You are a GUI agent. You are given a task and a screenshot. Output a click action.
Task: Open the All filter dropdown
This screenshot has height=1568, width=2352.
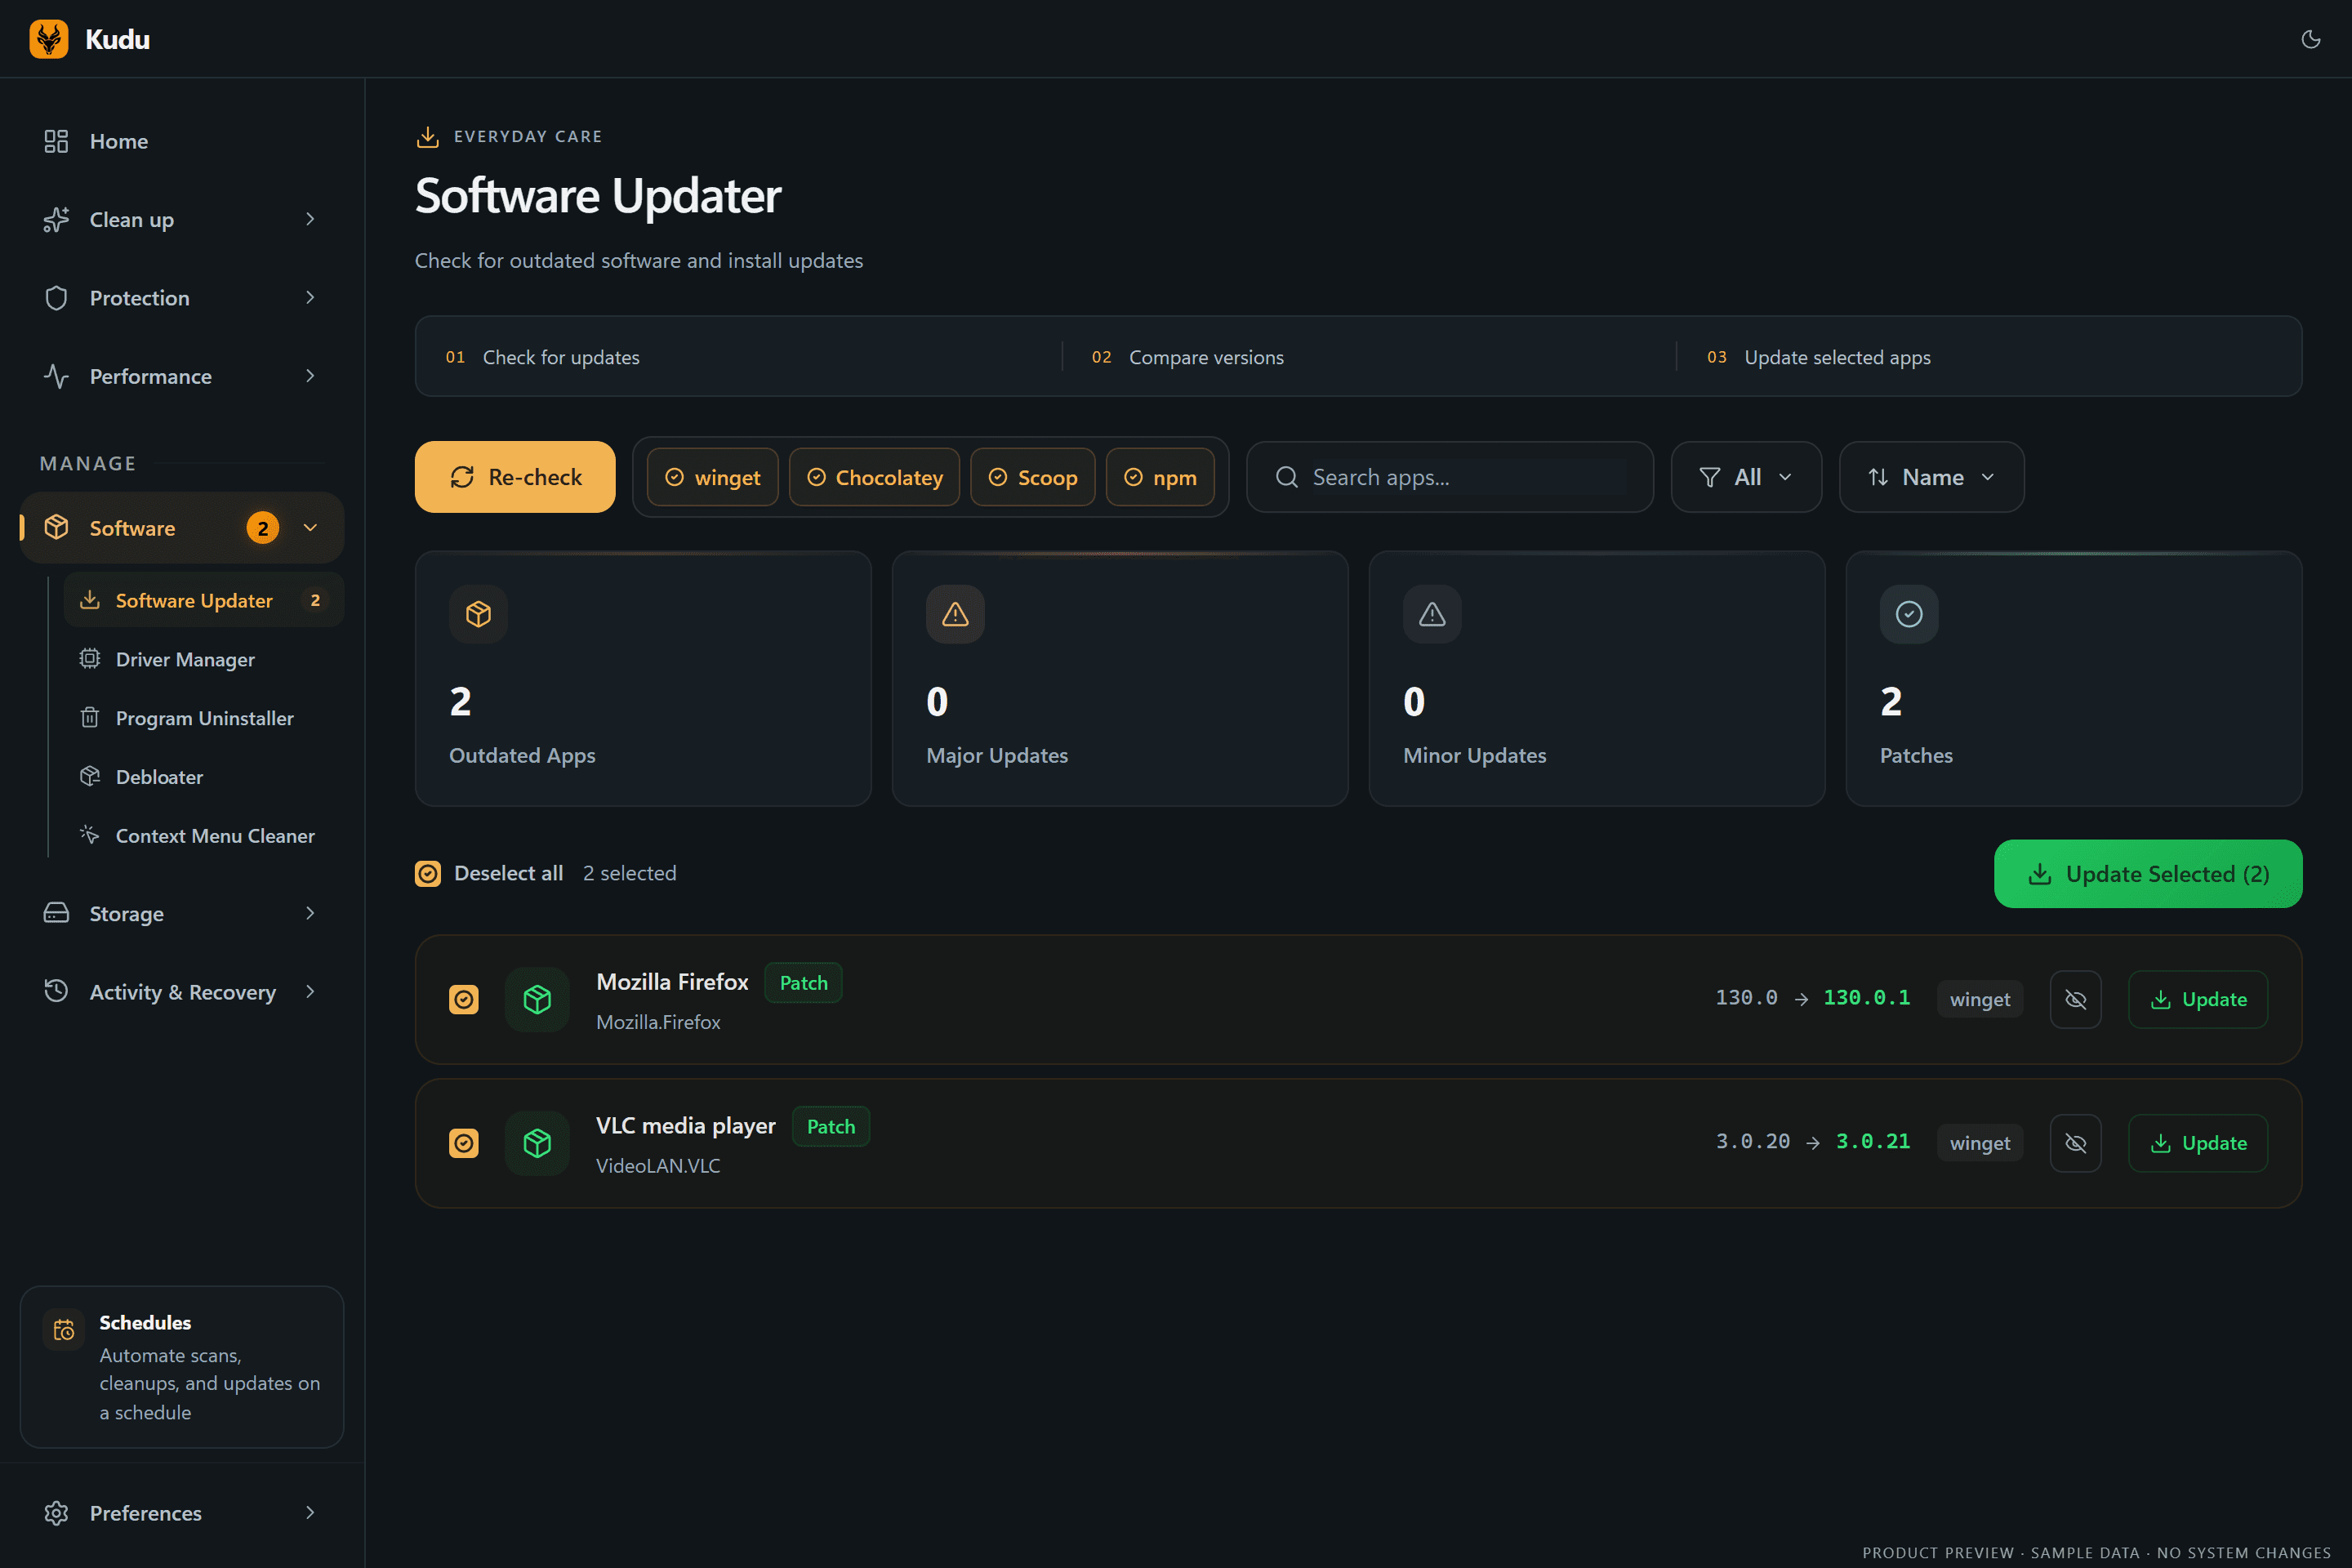click(x=1746, y=477)
